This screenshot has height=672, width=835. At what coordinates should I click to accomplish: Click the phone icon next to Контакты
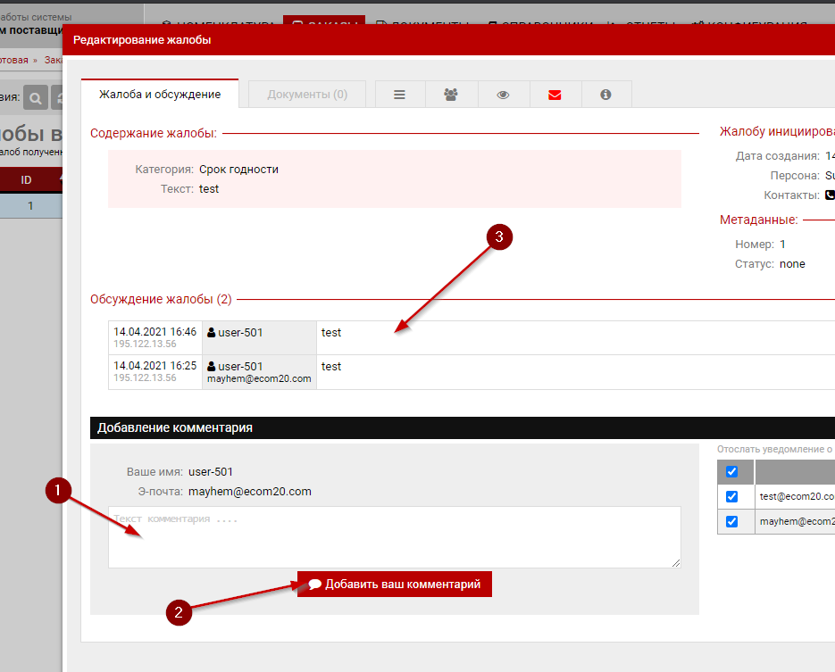coord(830,195)
